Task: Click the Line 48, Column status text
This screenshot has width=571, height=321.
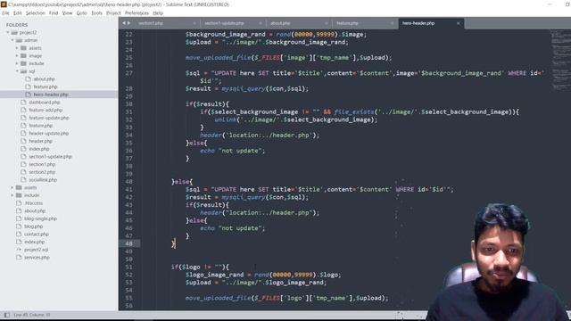Action: [x=32, y=315]
